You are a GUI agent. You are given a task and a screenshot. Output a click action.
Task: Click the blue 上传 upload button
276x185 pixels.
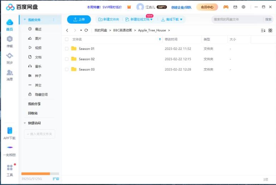point(79,19)
